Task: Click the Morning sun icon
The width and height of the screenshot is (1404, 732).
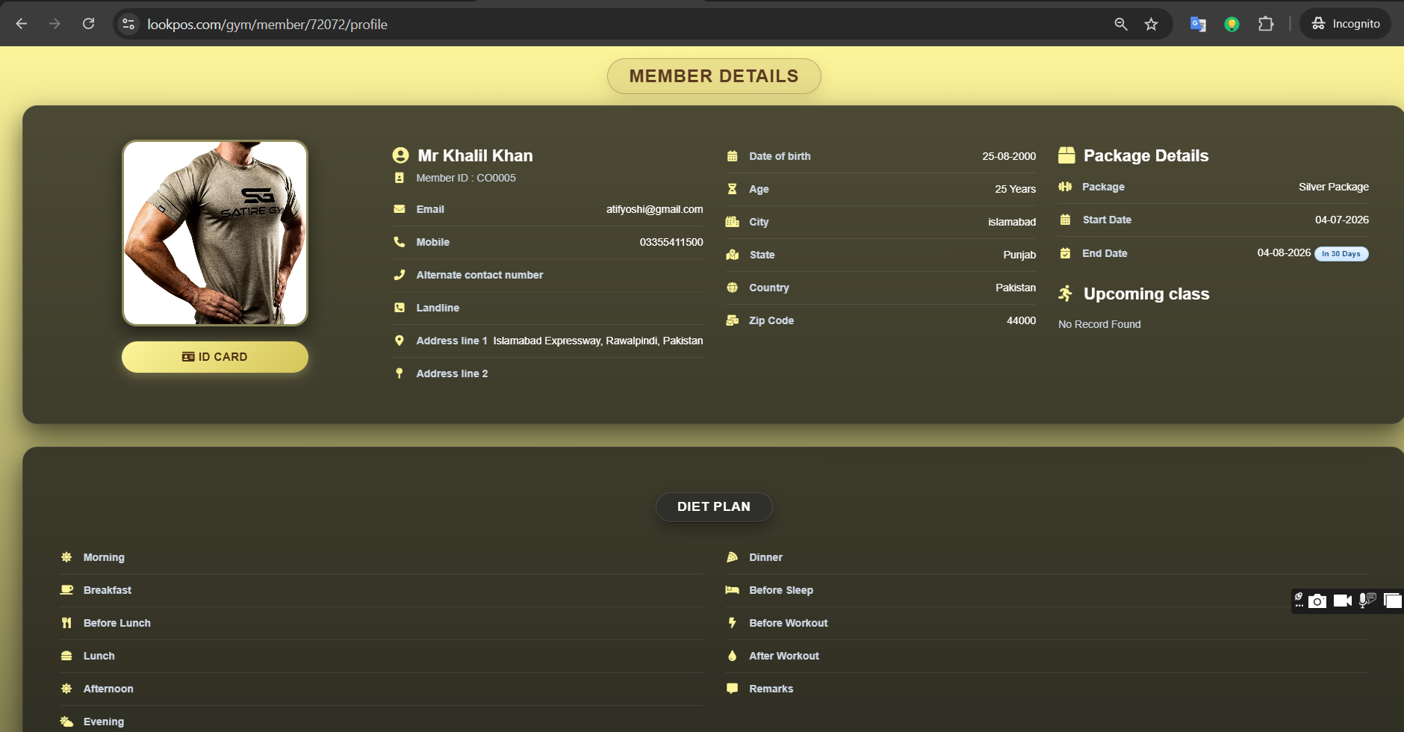Action: [x=66, y=557]
